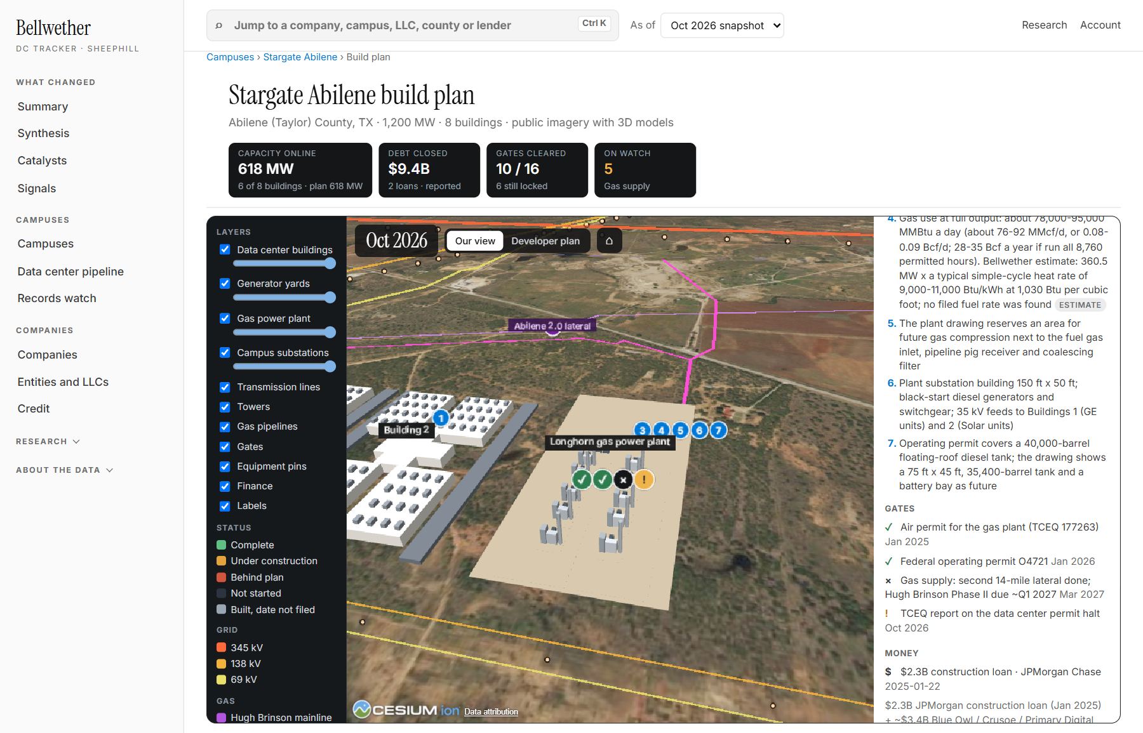1143x733 pixels.
Task: Click the Campuses breadcrumb link
Action: [230, 57]
